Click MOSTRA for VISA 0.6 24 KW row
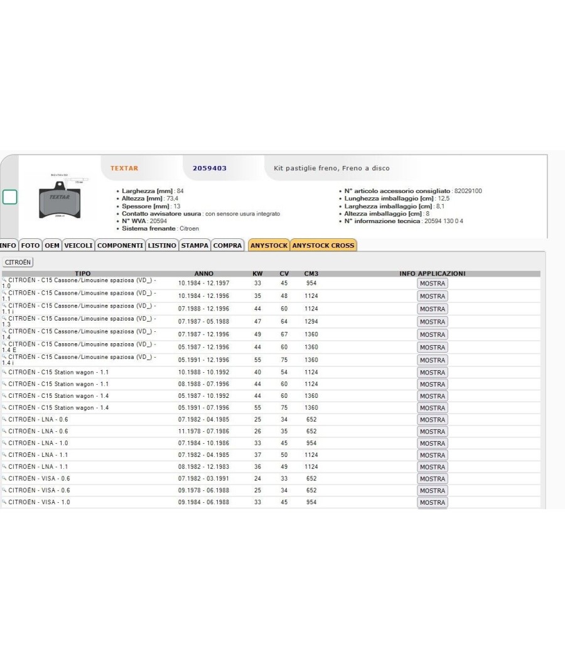This screenshot has width=565, height=660. (x=432, y=478)
